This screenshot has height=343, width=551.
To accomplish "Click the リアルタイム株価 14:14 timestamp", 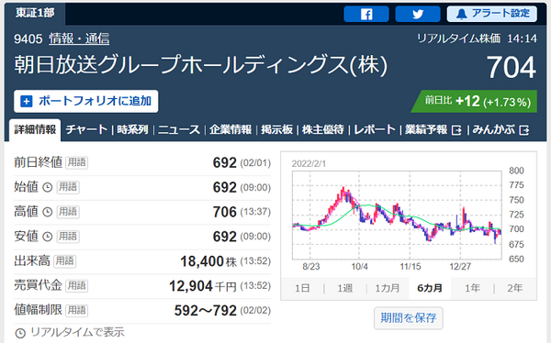I will click(477, 39).
